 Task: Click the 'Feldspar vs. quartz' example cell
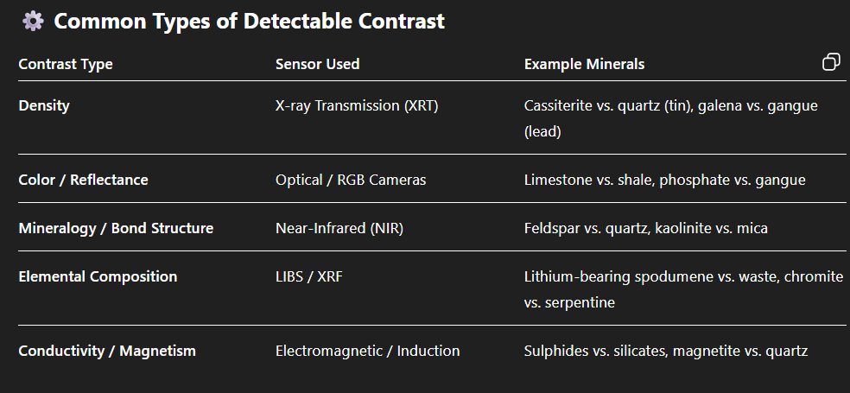(x=646, y=228)
